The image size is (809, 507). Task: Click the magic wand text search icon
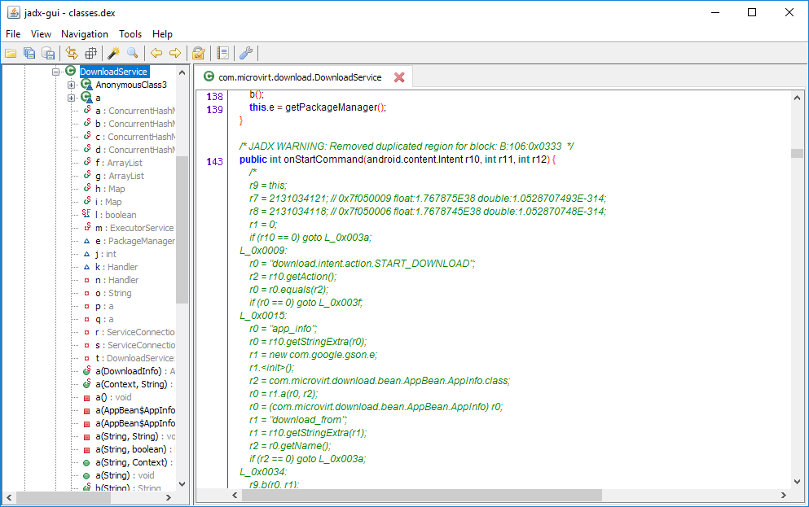pyautogui.click(x=113, y=53)
